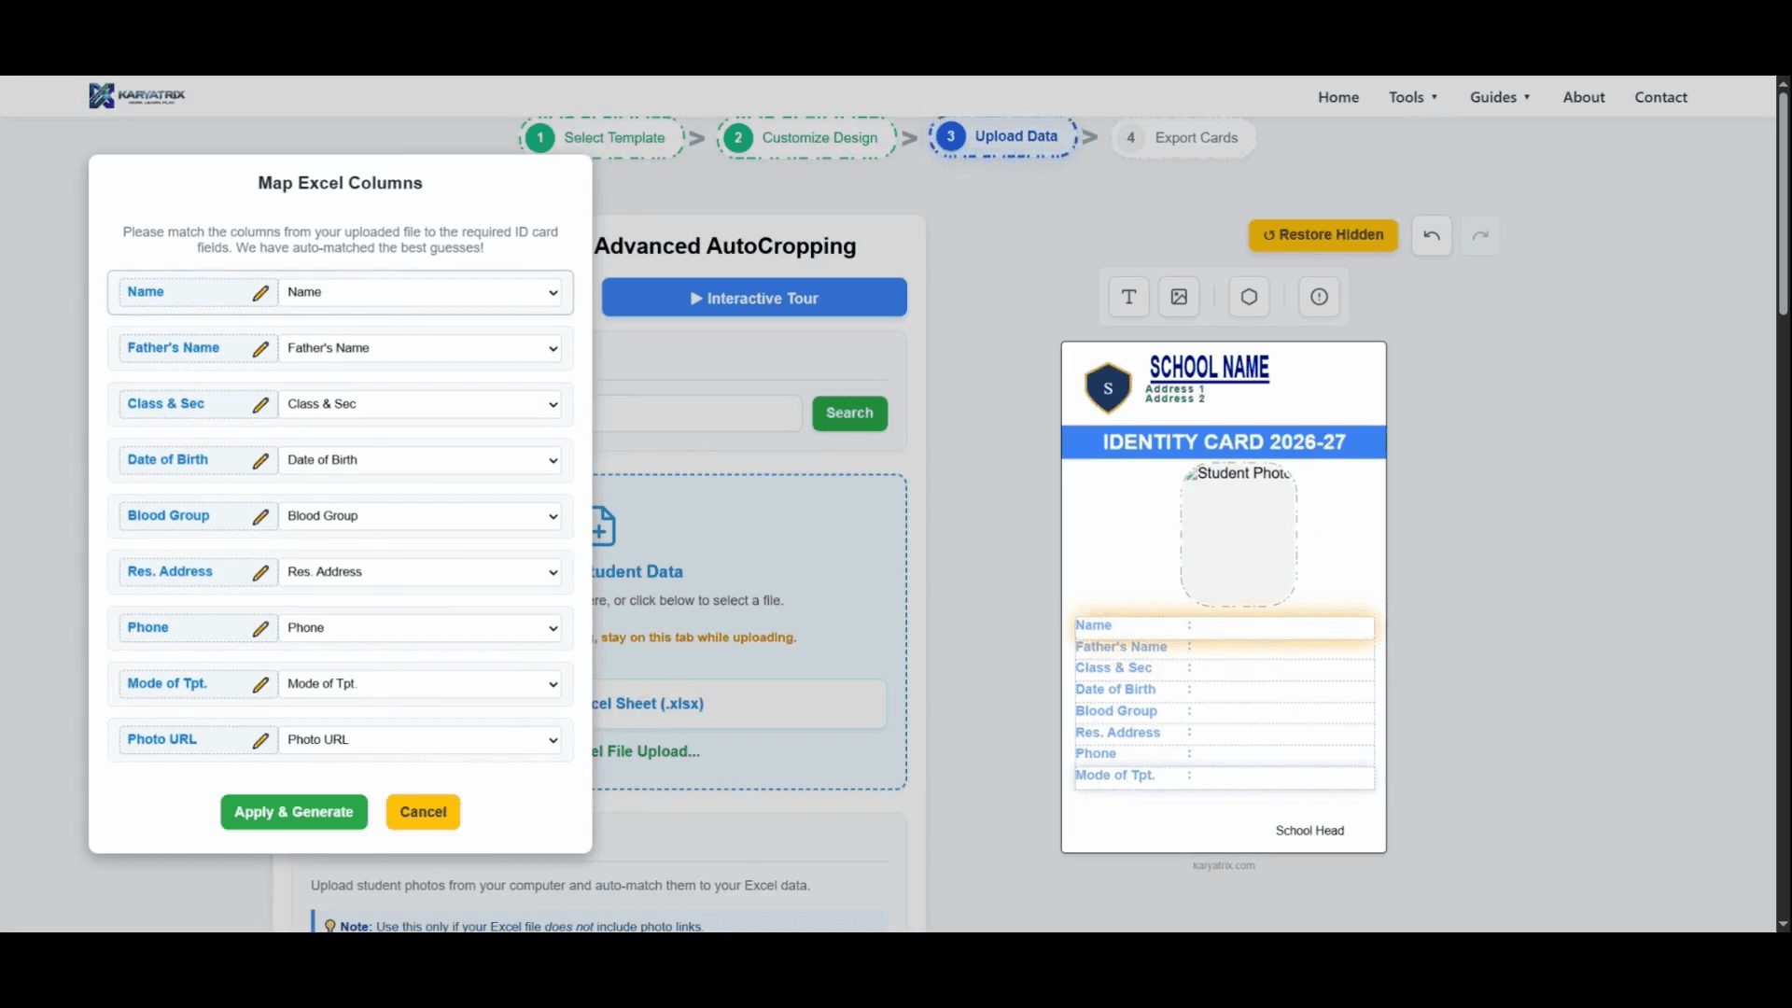This screenshot has width=1792, height=1008.
Task: Select step 3 Upload Data
Action: [x=1003, y=136]
